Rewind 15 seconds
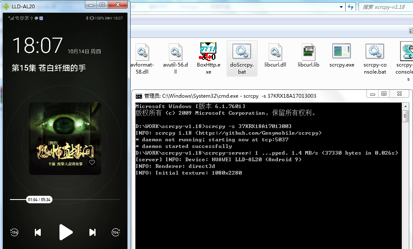The image size is (413, 249). (x=14, y=232)
